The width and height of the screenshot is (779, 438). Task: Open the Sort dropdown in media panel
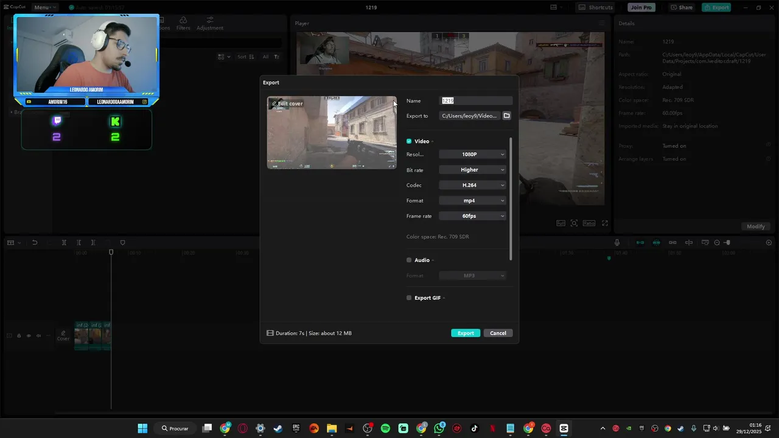pos(246,57)
